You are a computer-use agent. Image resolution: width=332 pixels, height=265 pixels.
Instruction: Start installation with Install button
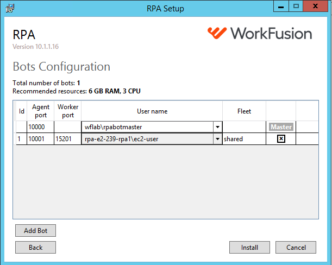[x=249, y=248]
